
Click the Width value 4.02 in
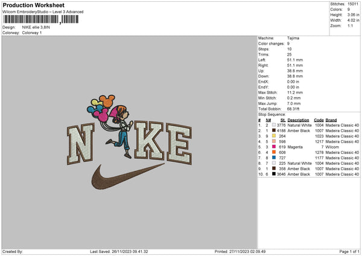[x=353, y=21]
